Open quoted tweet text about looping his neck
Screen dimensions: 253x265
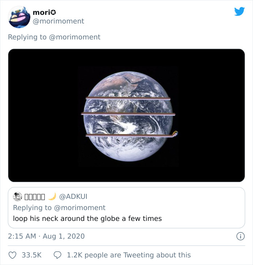87,218
